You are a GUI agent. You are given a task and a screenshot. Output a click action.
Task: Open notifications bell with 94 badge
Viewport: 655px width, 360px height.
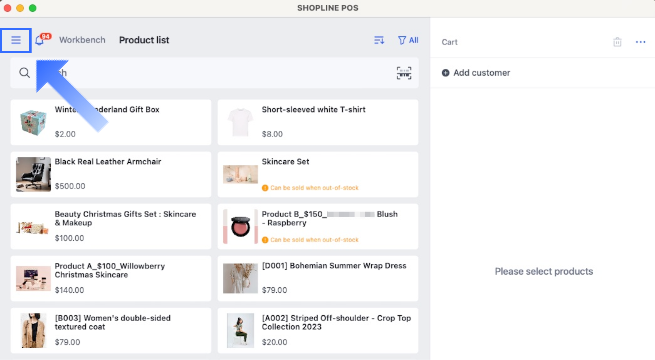[40, 40]
